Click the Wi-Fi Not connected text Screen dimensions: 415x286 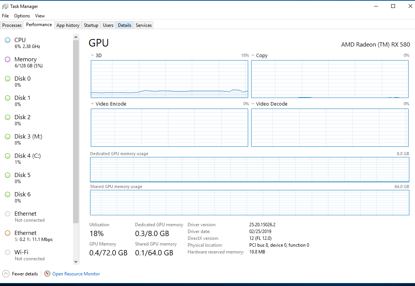(x=30, y=259)
